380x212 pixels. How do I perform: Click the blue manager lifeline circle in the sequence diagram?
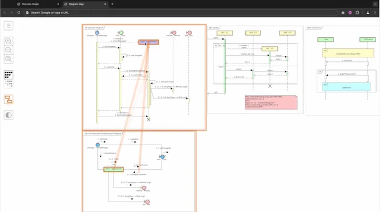coord(97,33)
